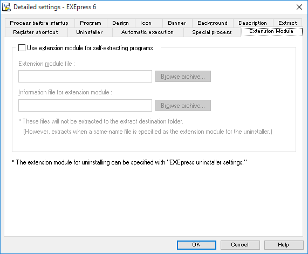Close the Detailed settings dialog
The height and width of the screenshot is (254, 308).
tap(299, 7)
